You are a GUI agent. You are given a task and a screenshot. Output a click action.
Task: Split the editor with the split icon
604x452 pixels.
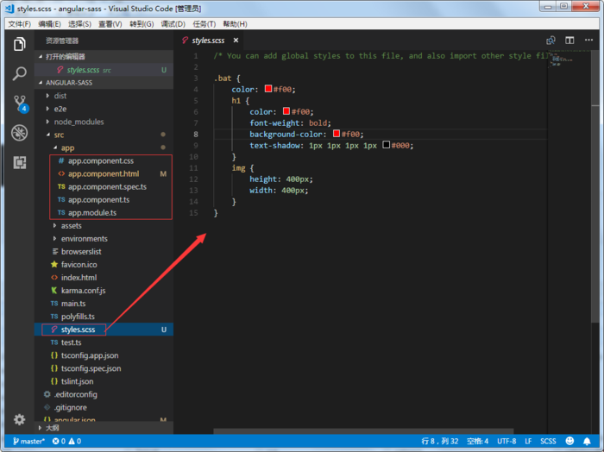click(569, 40)
